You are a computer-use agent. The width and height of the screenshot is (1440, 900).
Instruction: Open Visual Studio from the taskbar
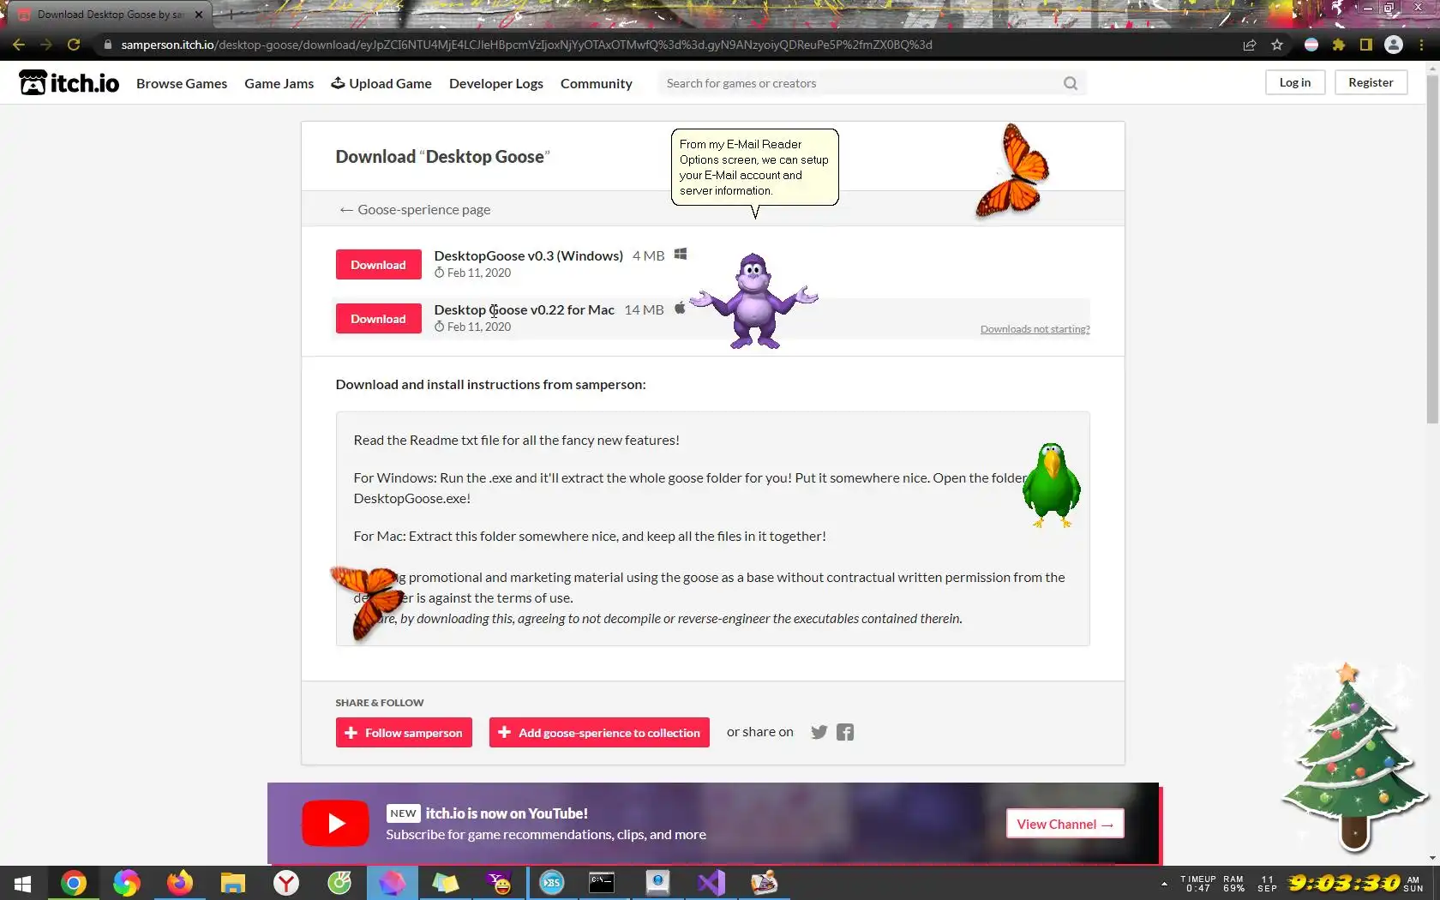coord(711,883)
